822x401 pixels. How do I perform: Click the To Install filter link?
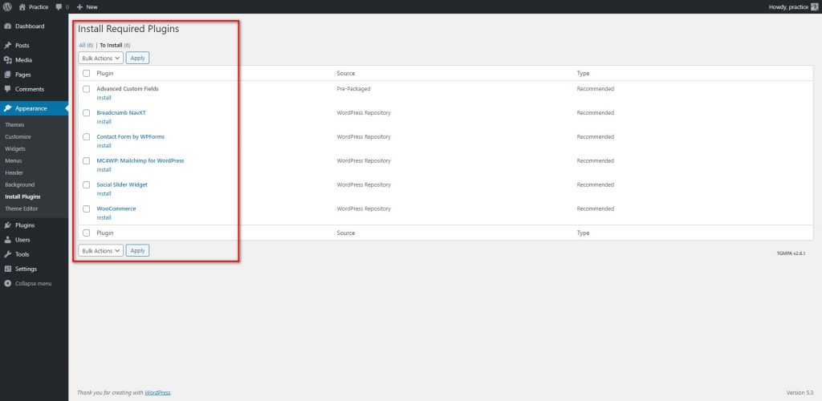tap(111, 45)
